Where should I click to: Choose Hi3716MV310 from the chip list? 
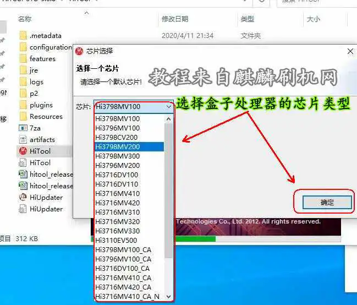[x=129, y=212]
